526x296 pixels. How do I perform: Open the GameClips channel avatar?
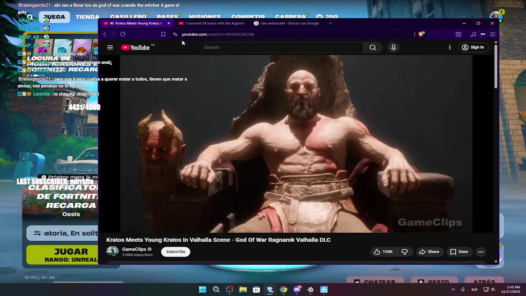[x=113, y=251]
